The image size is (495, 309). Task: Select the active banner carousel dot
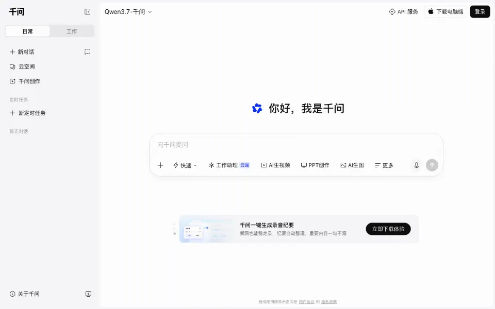[175, 234]
